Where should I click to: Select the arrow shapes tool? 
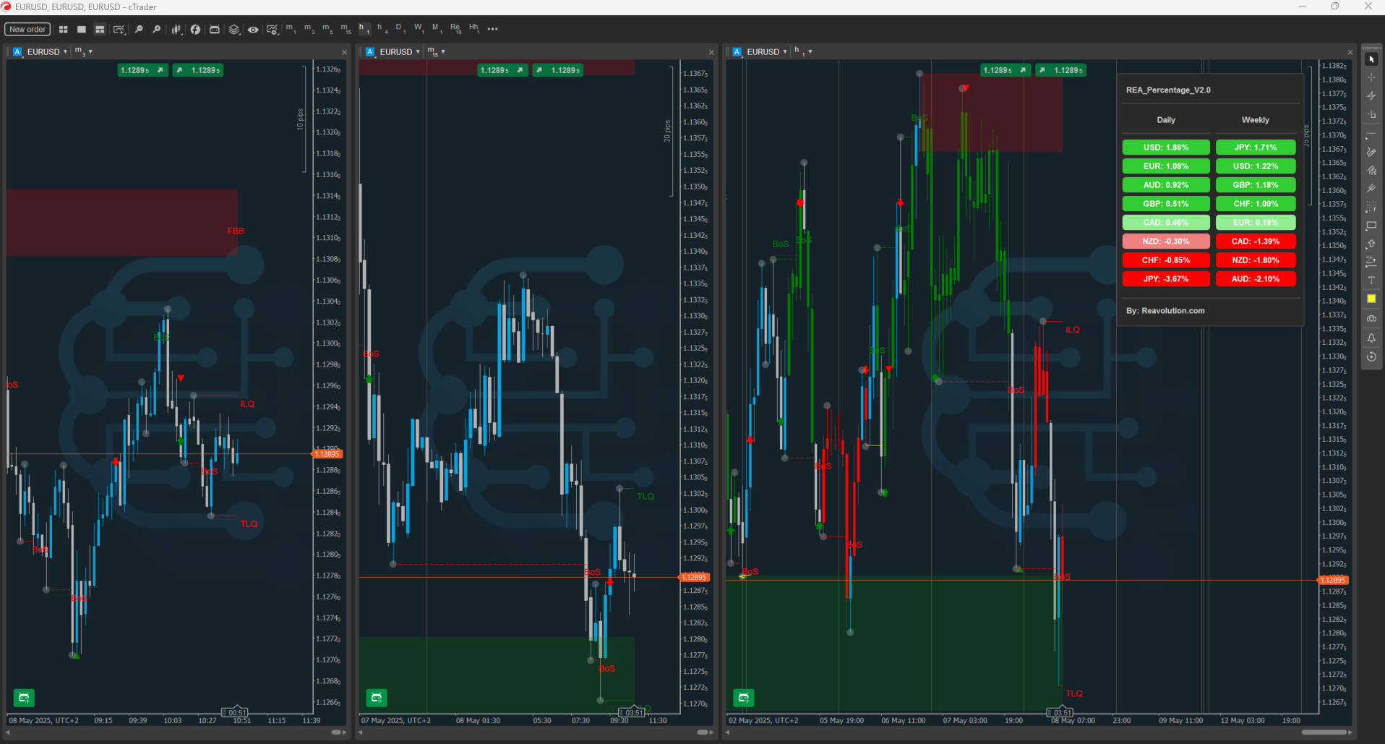(x=1371, y=244)
